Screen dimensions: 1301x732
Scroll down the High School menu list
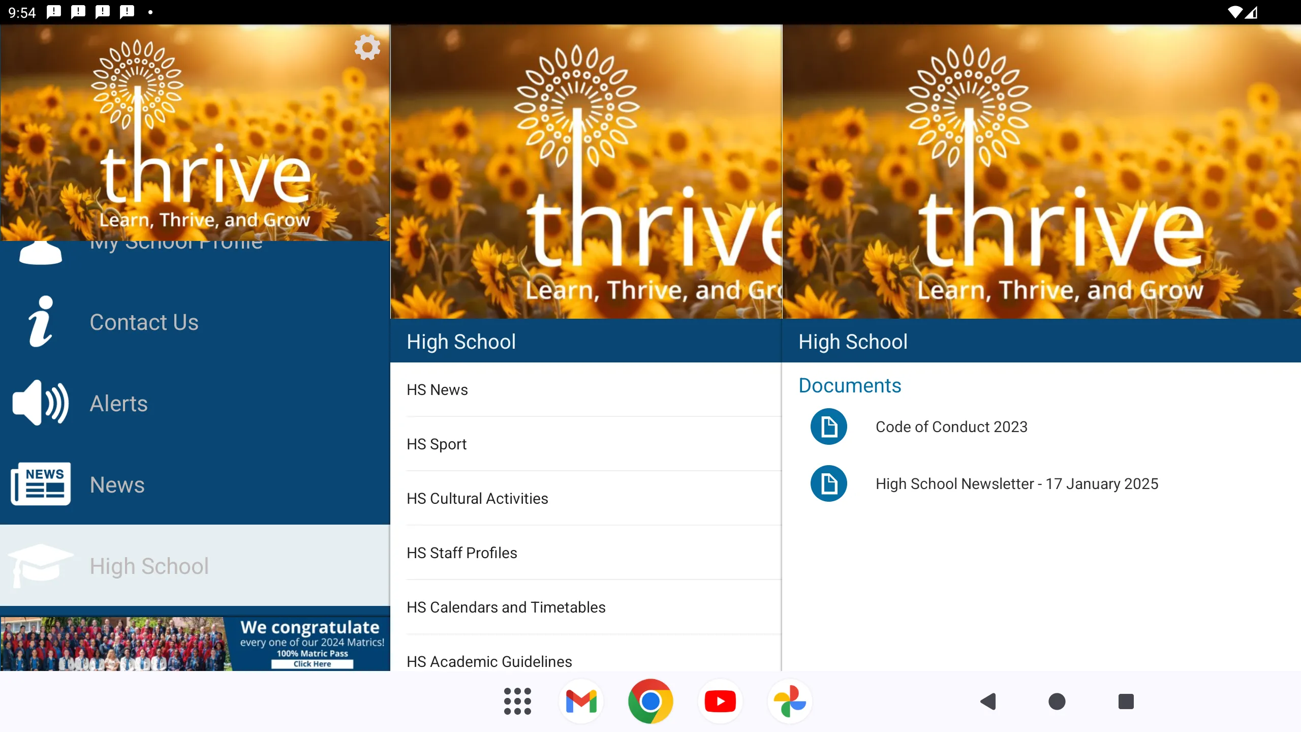click(x=585, y=661)
